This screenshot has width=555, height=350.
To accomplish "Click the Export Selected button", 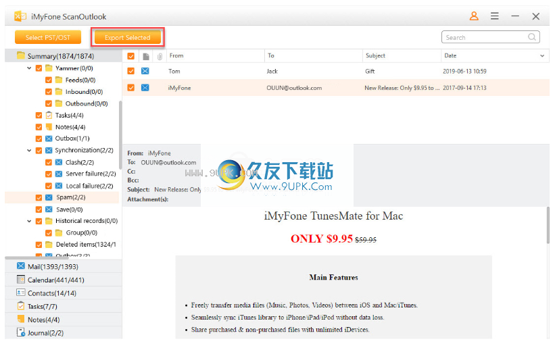I will click(127, 37).
